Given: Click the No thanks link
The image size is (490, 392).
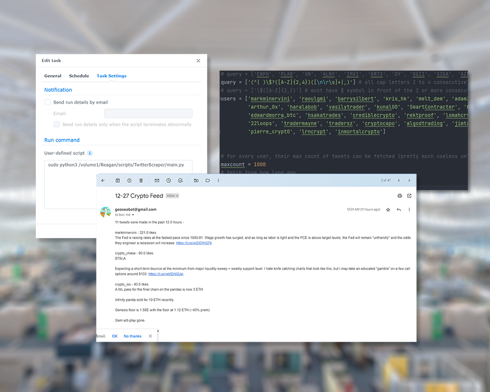Looking at the screenshot, I should pyautogui.click(x=132, y=336).
